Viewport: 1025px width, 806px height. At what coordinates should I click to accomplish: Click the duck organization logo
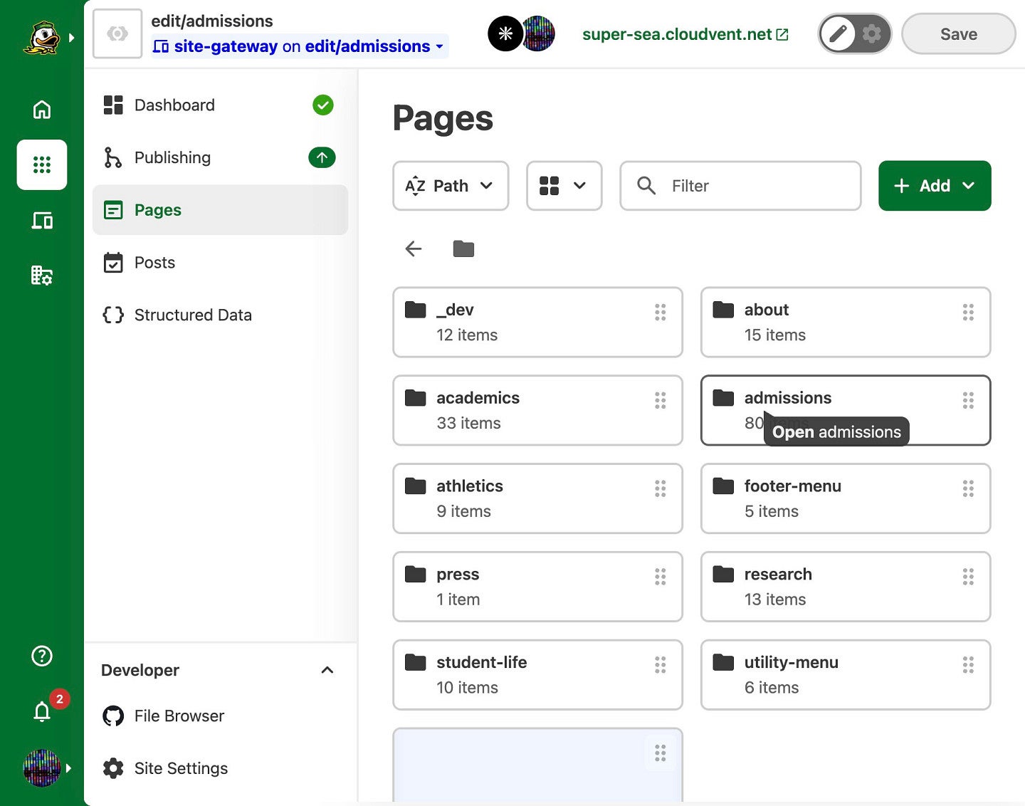tap(41, 38)
